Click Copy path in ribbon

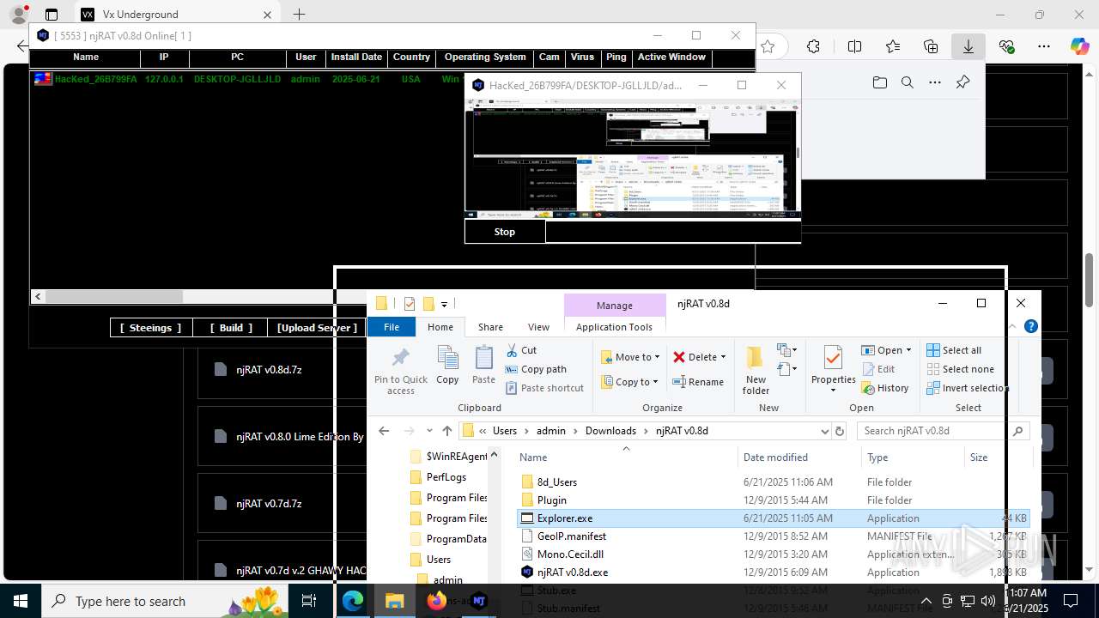(536, 369)
